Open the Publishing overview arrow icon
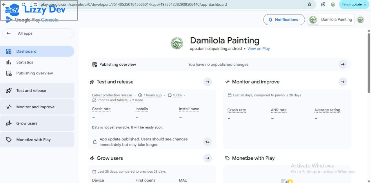The image size is (371, 183). [343, 64]
